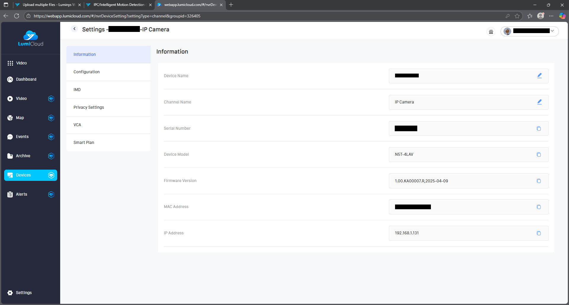
Task: Copy the Serial Number value
Action: 538,129
